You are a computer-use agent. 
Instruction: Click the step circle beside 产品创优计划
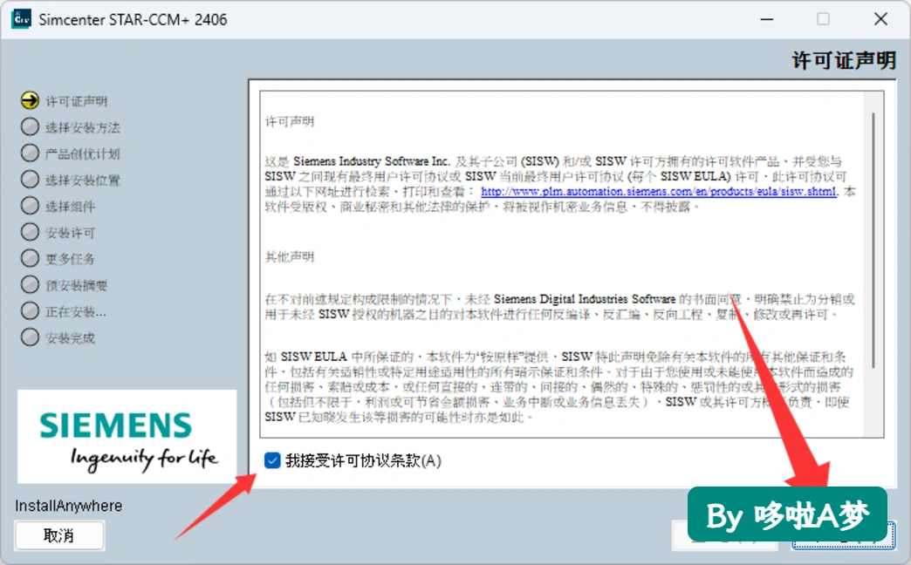tap(30, 153)
